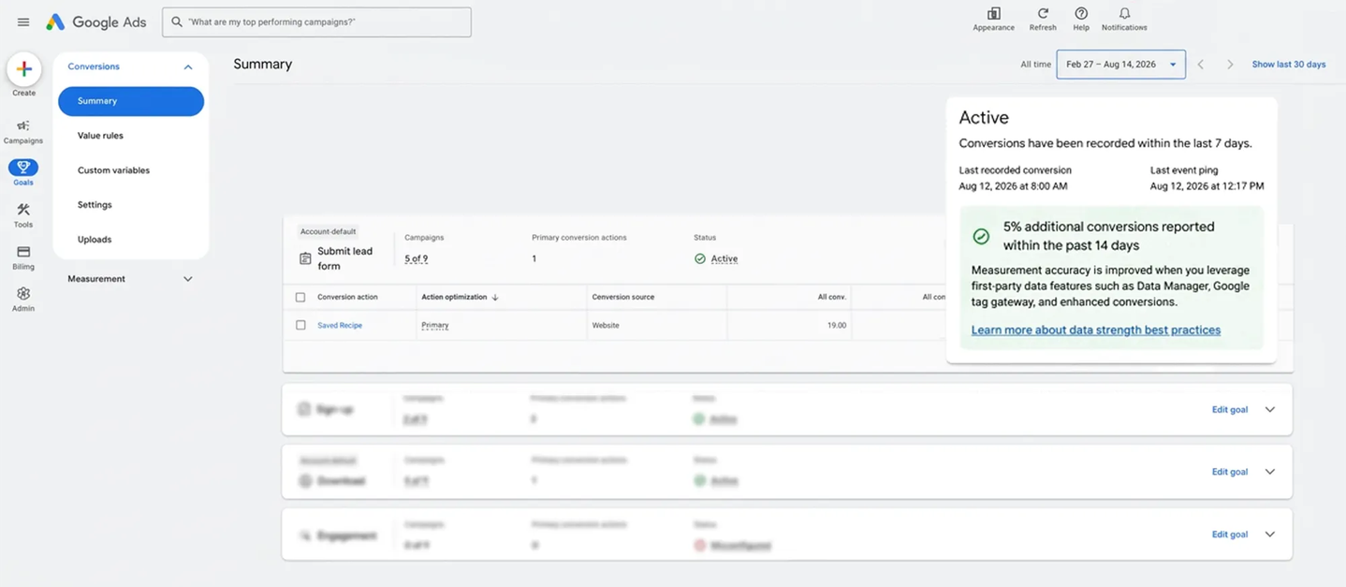Click Edit goal for Download
This screenshot has width=1346, height=587.
(1230, 472)
